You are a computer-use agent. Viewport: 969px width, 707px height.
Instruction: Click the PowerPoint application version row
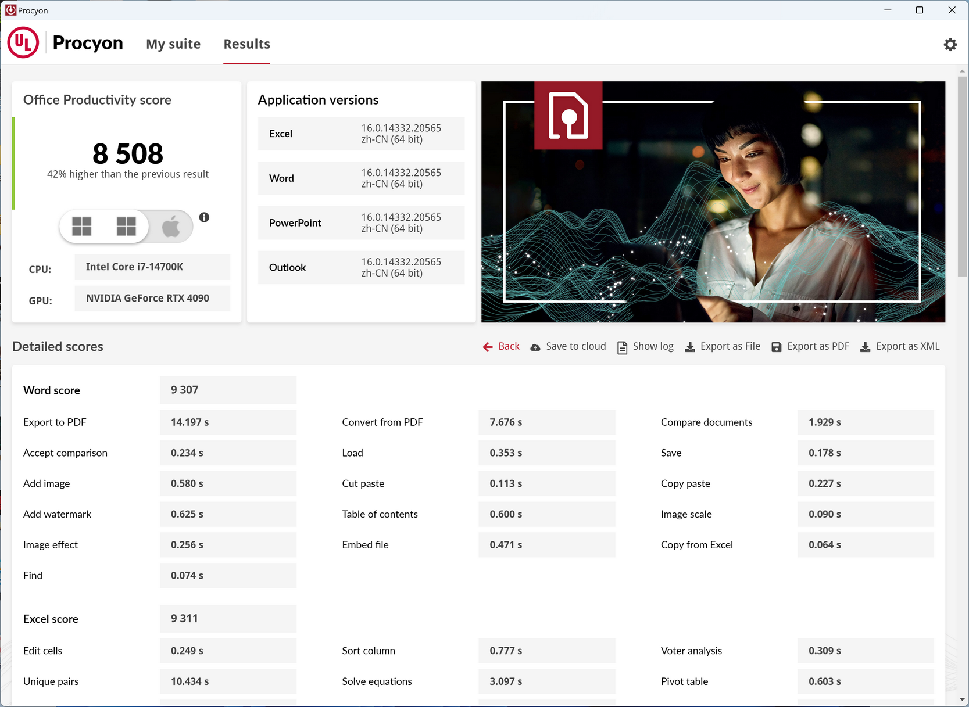(361, 223)
